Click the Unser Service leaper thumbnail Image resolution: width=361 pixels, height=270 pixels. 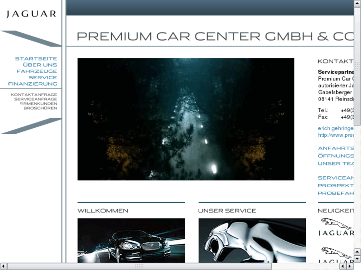click(252, 240)
